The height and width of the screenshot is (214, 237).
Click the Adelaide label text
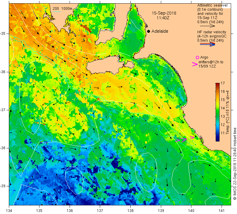click(160, 31)
